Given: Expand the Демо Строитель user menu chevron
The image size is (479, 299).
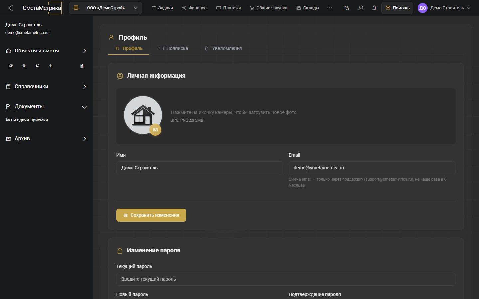Looking at the screenshot, I should (x=469, y=8).
